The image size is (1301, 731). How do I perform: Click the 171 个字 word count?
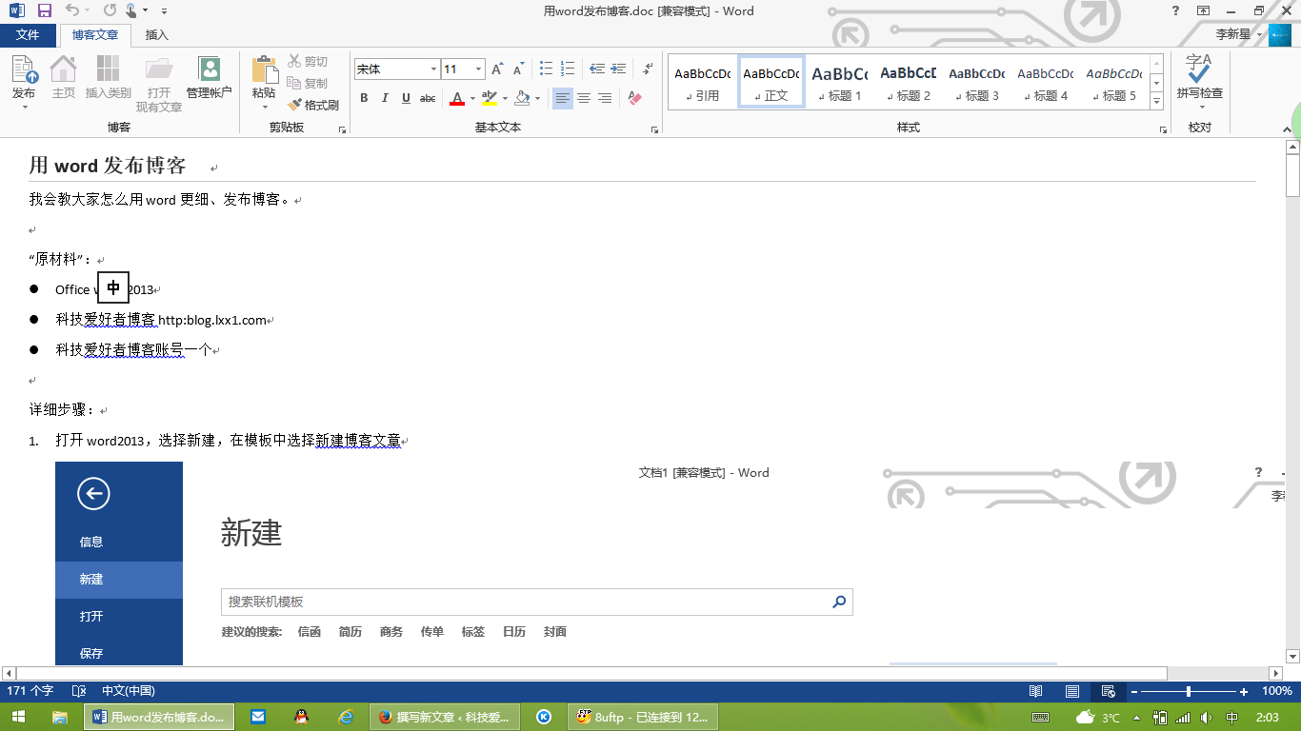pos(30,691)
